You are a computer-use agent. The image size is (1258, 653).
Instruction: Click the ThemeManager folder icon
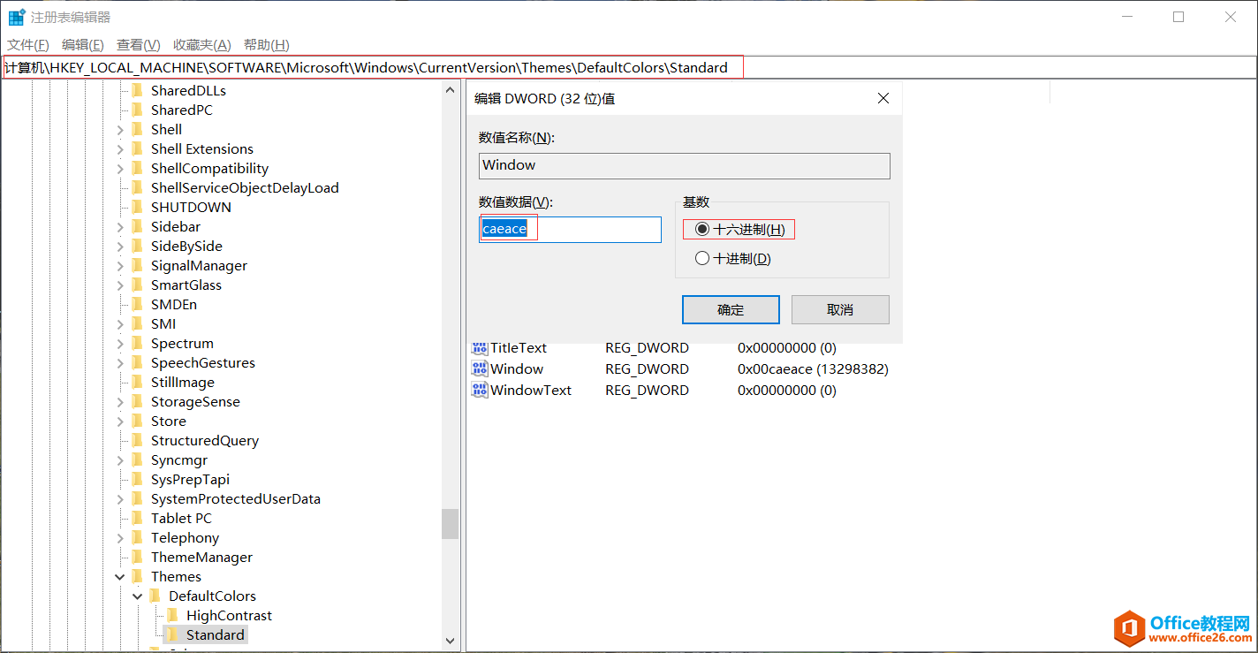click(137, 557)
